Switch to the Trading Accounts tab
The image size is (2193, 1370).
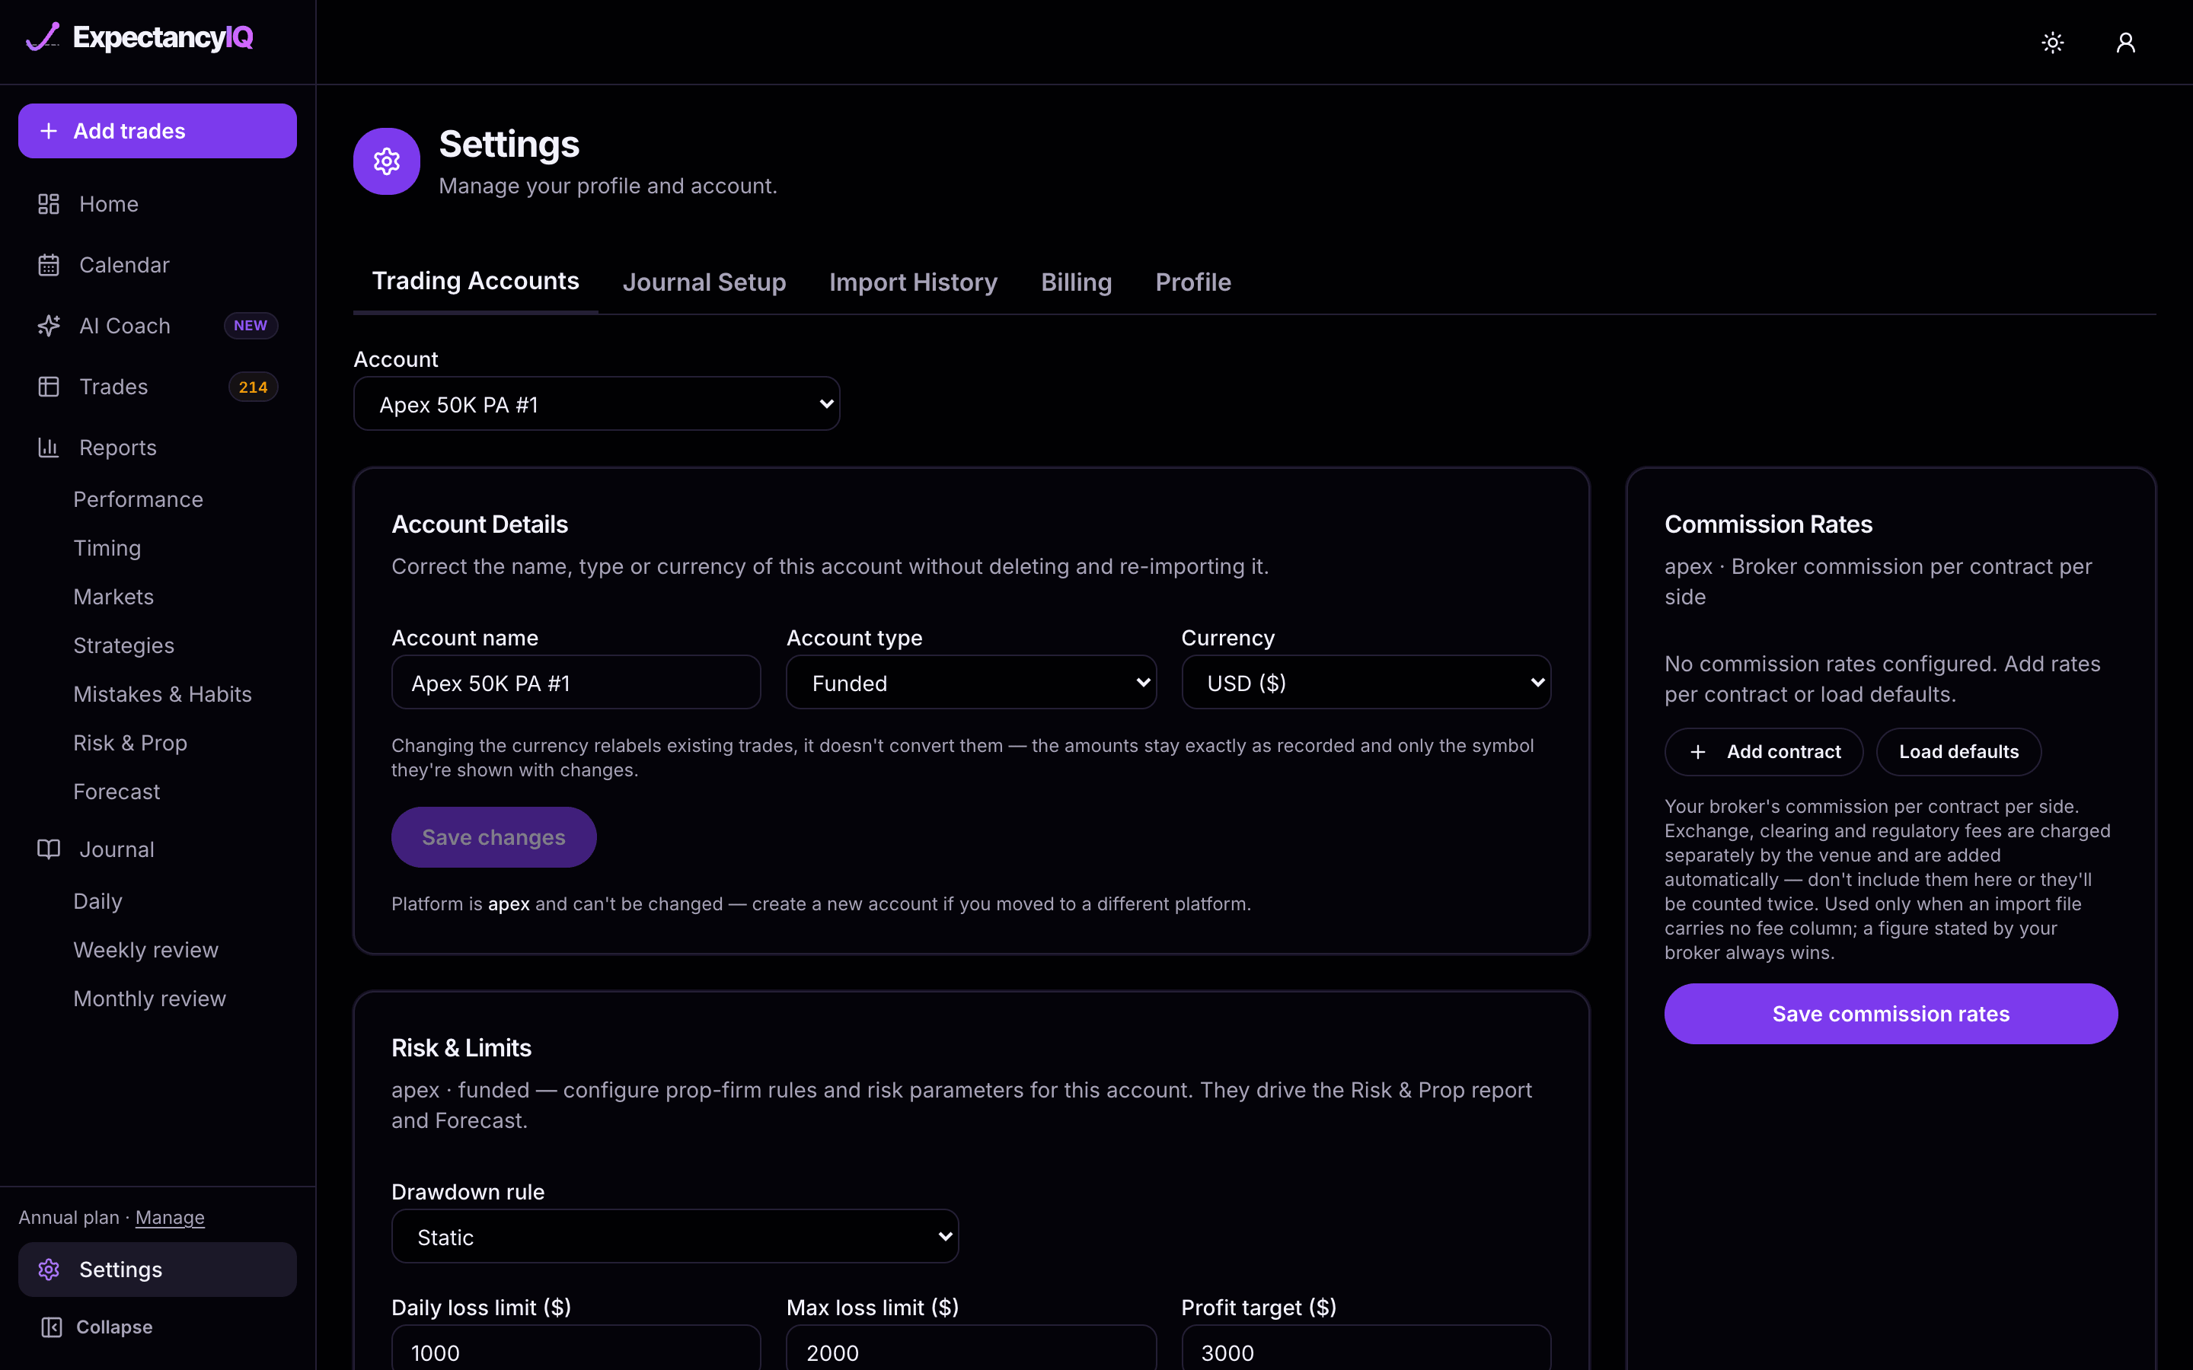(x=476, y=282)
